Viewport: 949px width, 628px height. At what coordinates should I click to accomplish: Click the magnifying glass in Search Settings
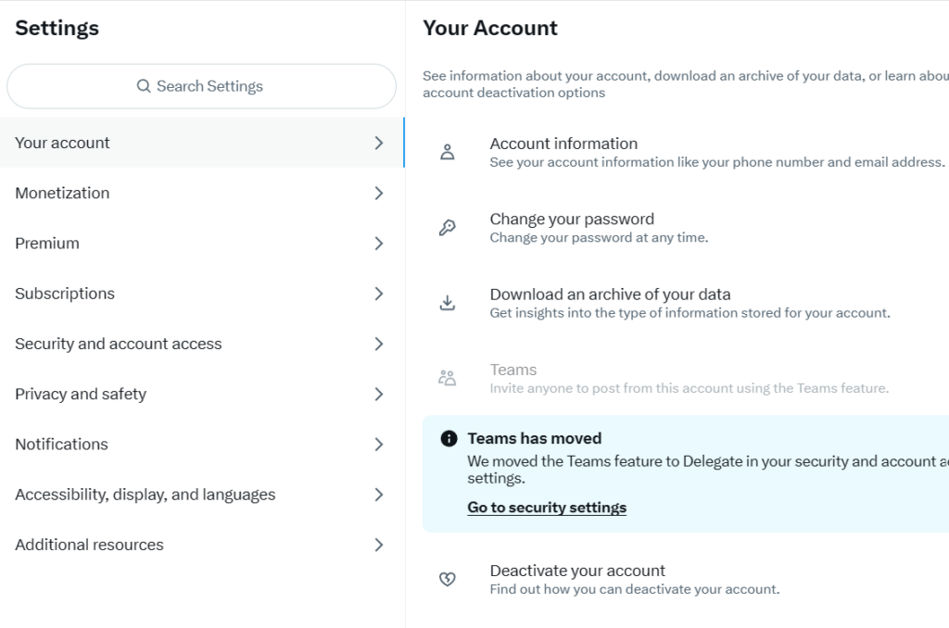[144, 86]
